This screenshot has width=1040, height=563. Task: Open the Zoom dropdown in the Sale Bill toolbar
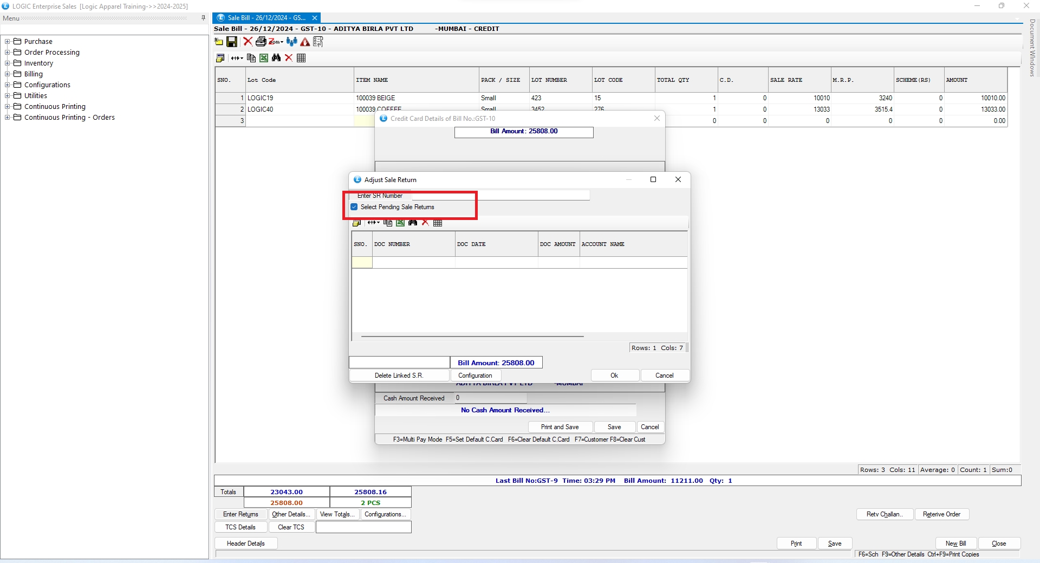[276, 42]
